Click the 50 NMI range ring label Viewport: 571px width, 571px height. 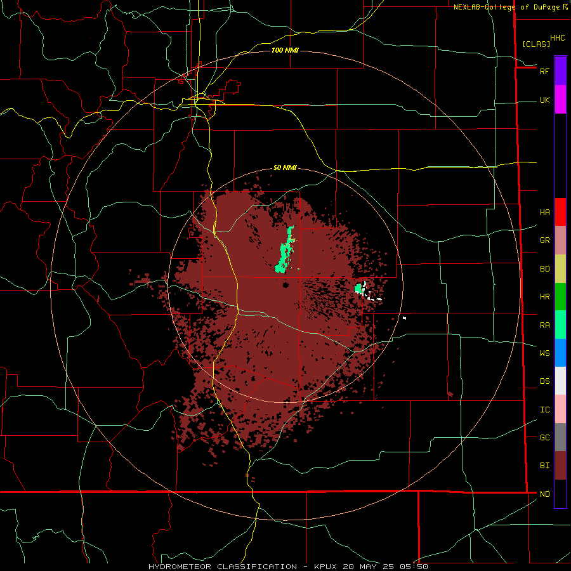285,167
